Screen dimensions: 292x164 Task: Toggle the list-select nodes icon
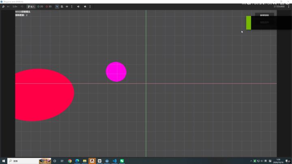click(62, 6)
